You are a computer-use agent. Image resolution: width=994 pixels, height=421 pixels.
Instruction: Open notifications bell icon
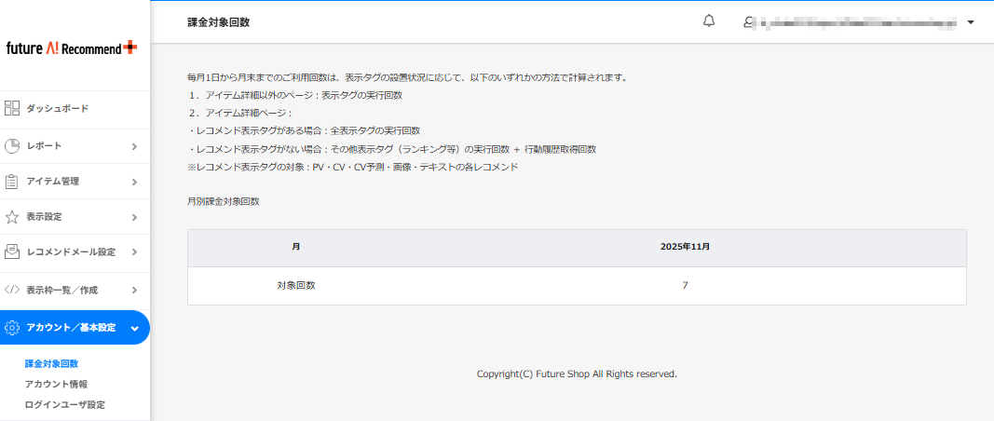coord(709,20)
